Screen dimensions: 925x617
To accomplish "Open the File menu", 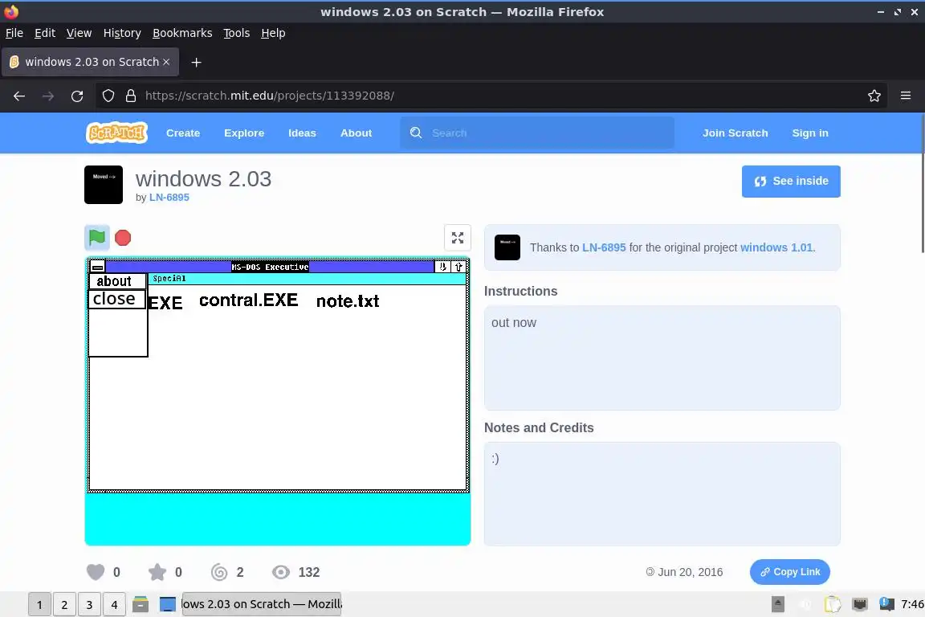I will [x=14, y=33].
